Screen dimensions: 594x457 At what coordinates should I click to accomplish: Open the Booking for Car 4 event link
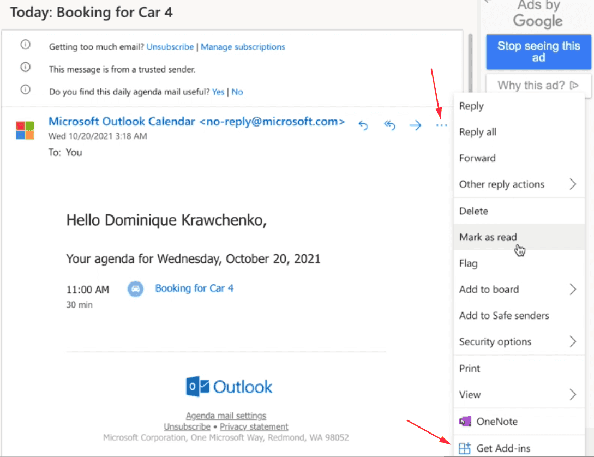tap(194, 288)
